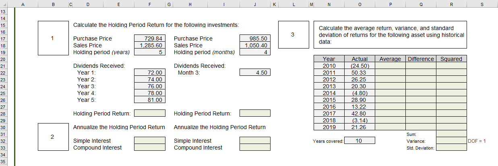Select first Holding Period Return answer cell in column F

[150, 113]
